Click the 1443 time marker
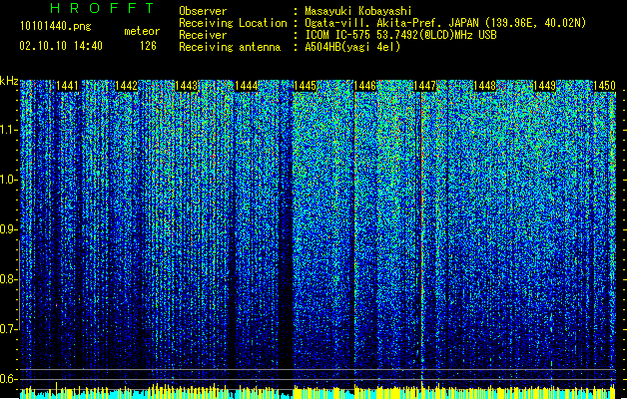628x399 pixels. 187,86
